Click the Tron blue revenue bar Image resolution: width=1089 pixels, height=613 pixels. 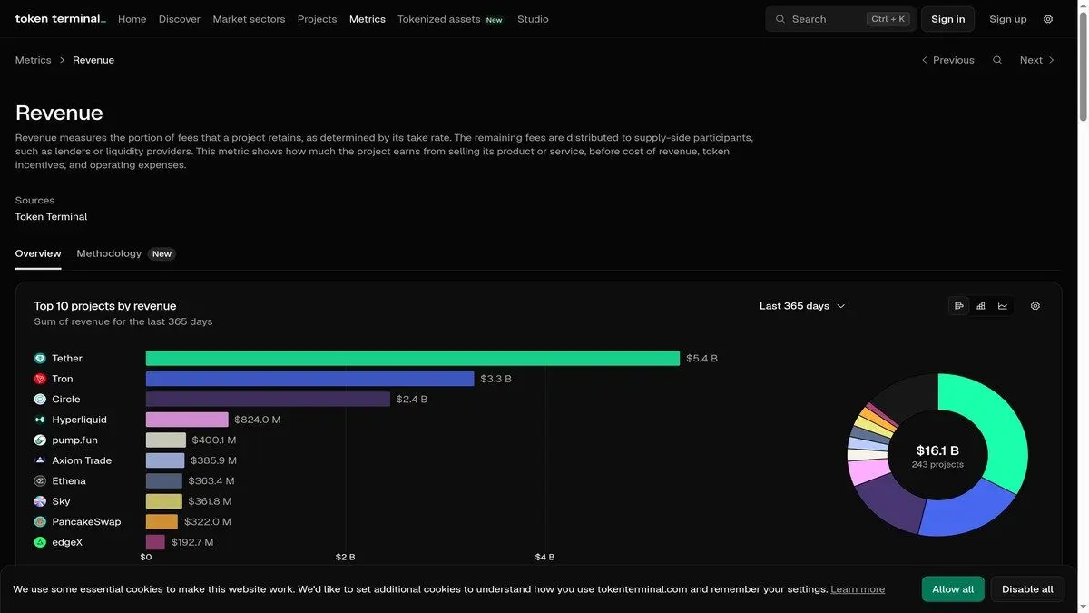click(310, 379)
